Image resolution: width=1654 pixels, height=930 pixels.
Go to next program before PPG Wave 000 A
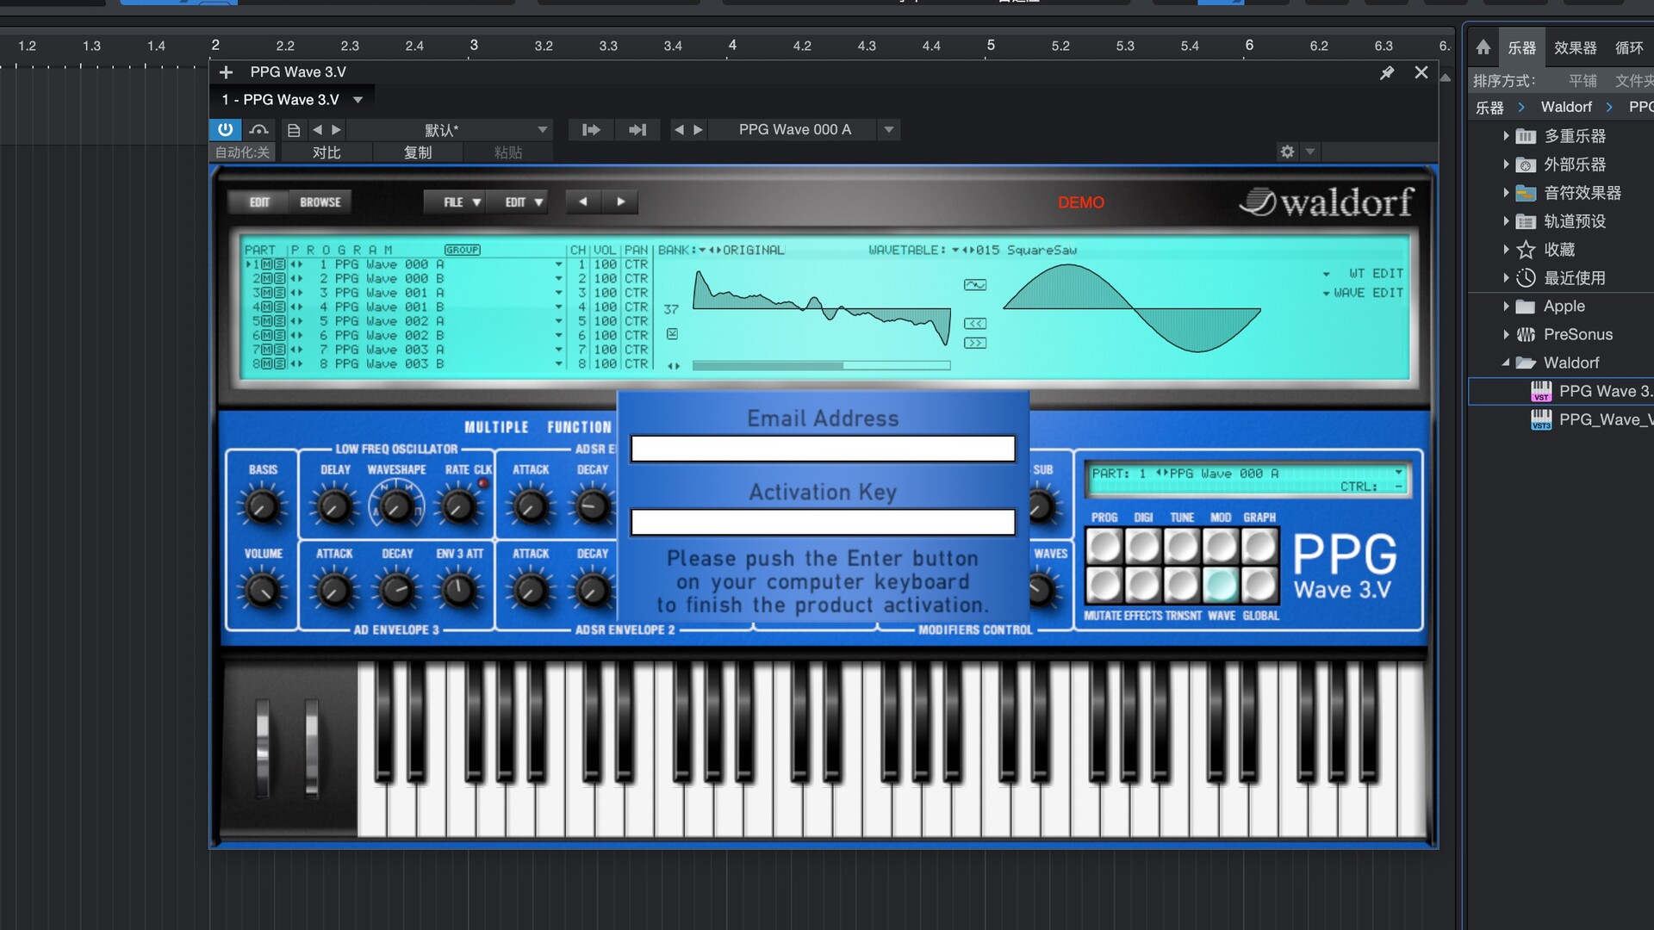pyautogui.click(x=698, y=130)
